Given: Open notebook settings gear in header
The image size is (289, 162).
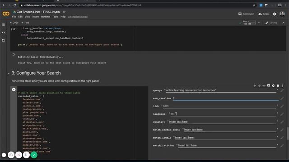Looking at the screenshot, I should [275, 14].
